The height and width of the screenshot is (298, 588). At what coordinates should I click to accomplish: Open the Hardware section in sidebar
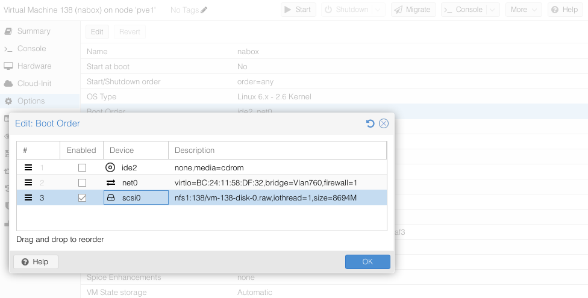point(34,66)
